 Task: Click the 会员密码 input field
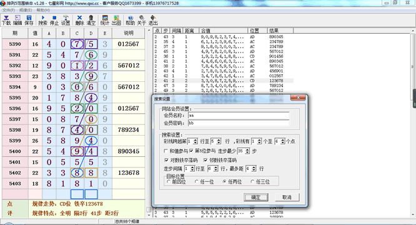[239, 123]
